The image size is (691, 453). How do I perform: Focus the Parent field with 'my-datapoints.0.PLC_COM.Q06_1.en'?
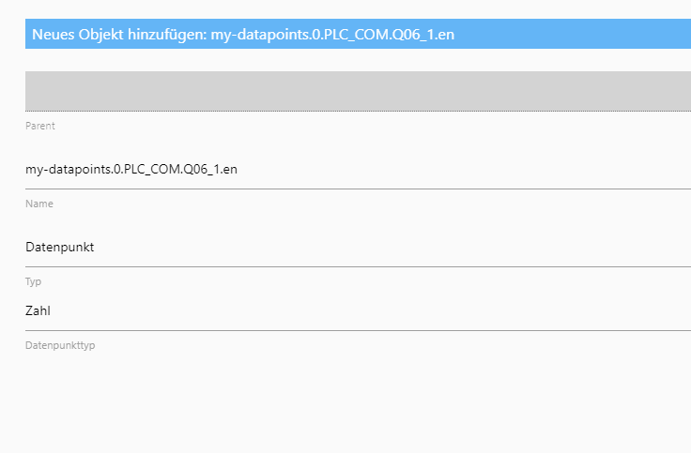coord(358,170)
